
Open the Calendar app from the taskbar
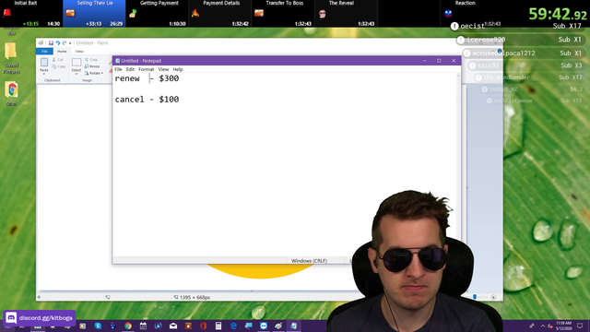[x=143, y=326]
